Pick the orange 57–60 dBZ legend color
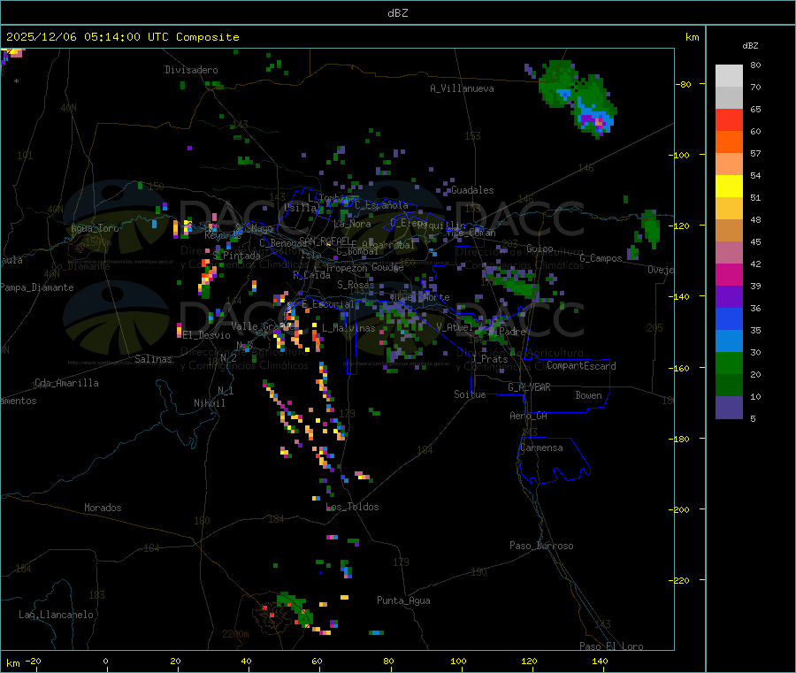796x673 pixels. [x=729, y=142]
